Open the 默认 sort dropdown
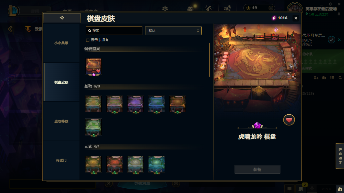The image size is (344, 193). coord(173,31)
